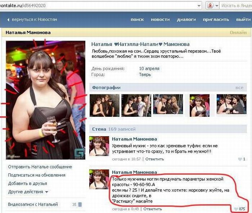Expand the Другие действия dropdown

point(28,192)
